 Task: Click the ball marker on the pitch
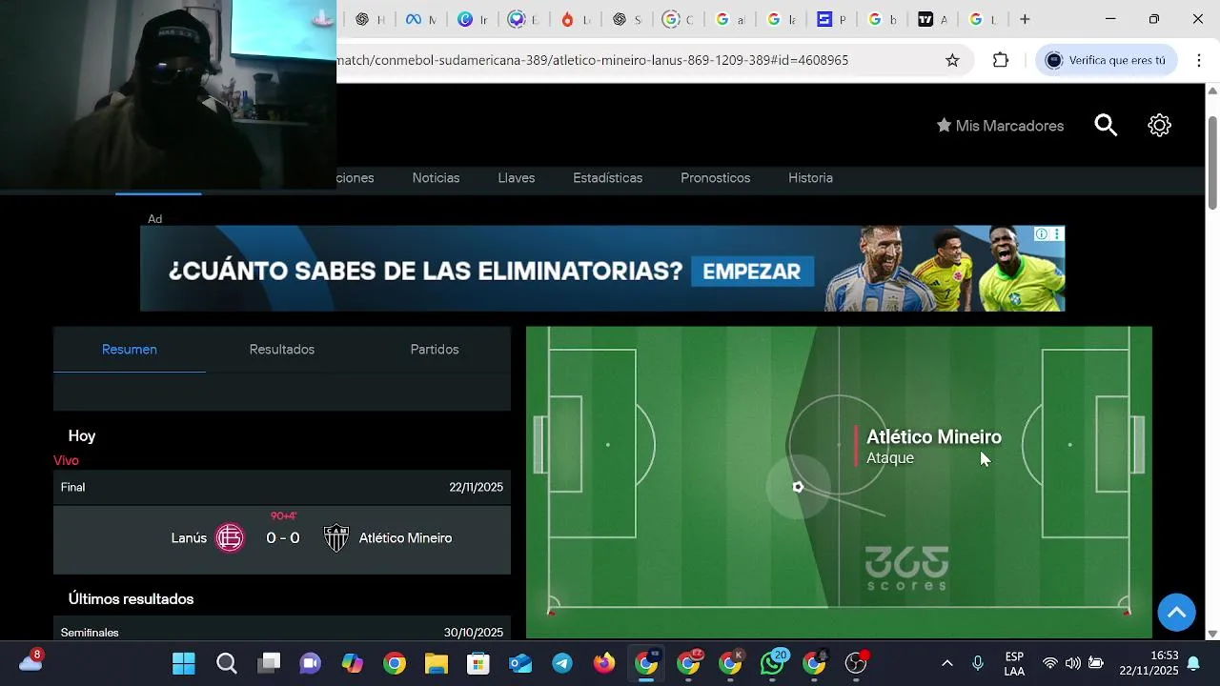click(798, 487)
